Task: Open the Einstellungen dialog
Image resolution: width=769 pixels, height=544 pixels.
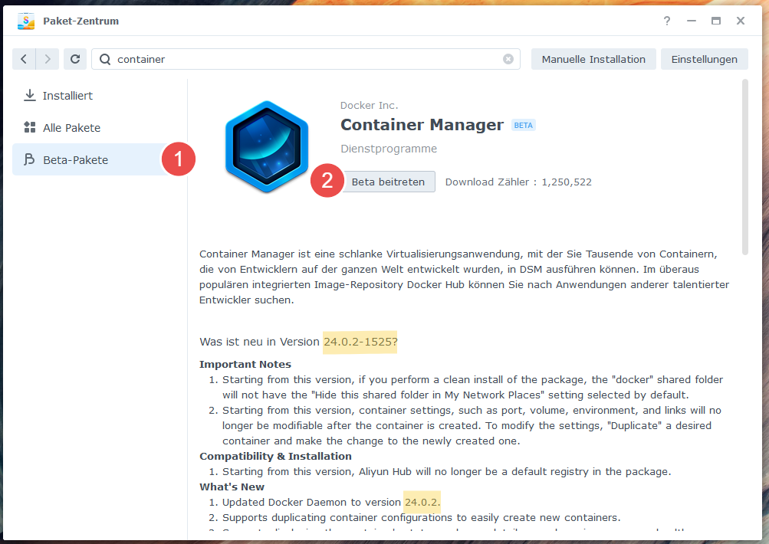Action: click(705, 59)
